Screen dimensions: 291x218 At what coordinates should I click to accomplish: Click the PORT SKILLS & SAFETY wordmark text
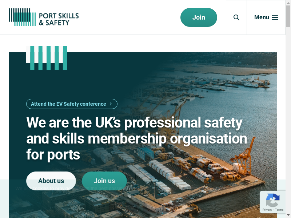59,19
